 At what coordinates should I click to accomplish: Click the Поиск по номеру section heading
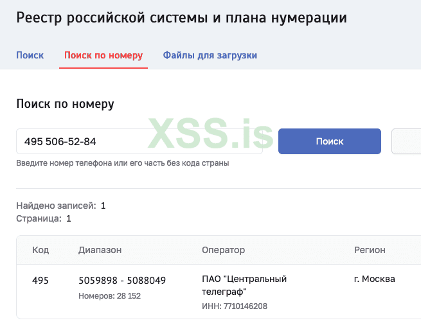pos(65,104)
